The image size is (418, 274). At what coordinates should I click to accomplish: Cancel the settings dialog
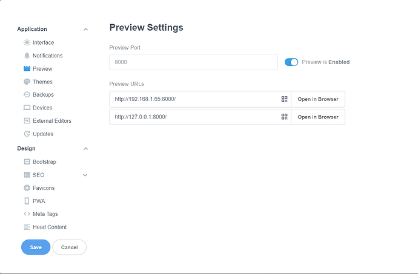(x=69, y=247)
